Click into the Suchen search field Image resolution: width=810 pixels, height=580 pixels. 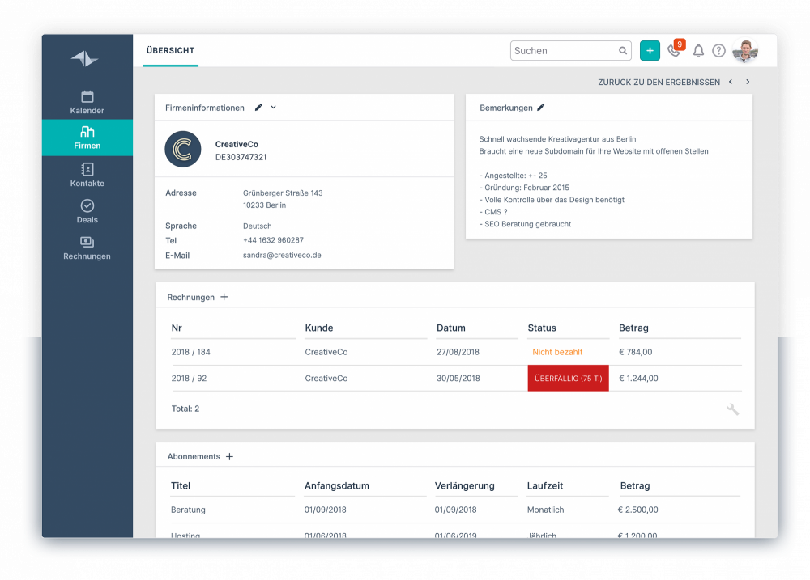coord(564,51)
